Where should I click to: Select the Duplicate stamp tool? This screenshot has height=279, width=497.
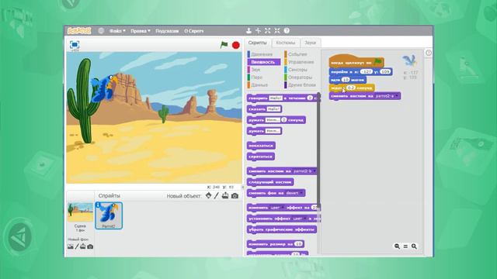pos(248,31)
